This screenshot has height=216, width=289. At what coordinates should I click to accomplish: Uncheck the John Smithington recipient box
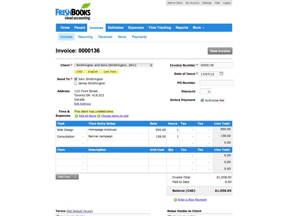pos(76,79)
